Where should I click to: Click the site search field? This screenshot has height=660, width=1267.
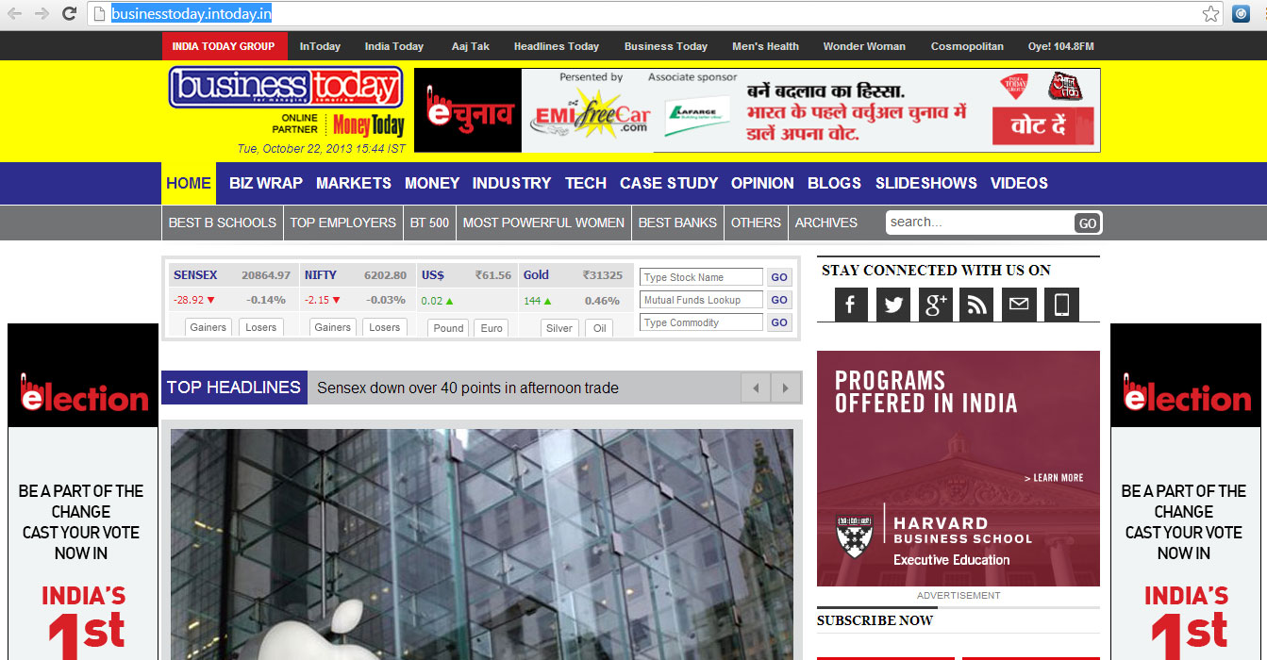tap(979, 223)
